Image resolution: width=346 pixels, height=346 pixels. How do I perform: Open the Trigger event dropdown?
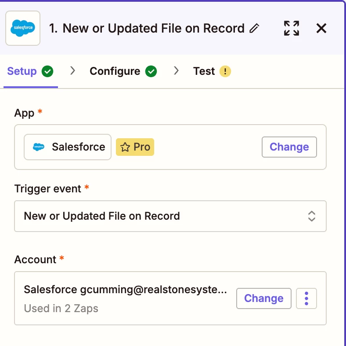(170, 216)
